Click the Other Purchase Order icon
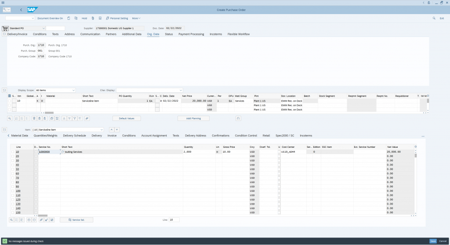The height and width of the screenshot is (245, 450). pos(76,18)
